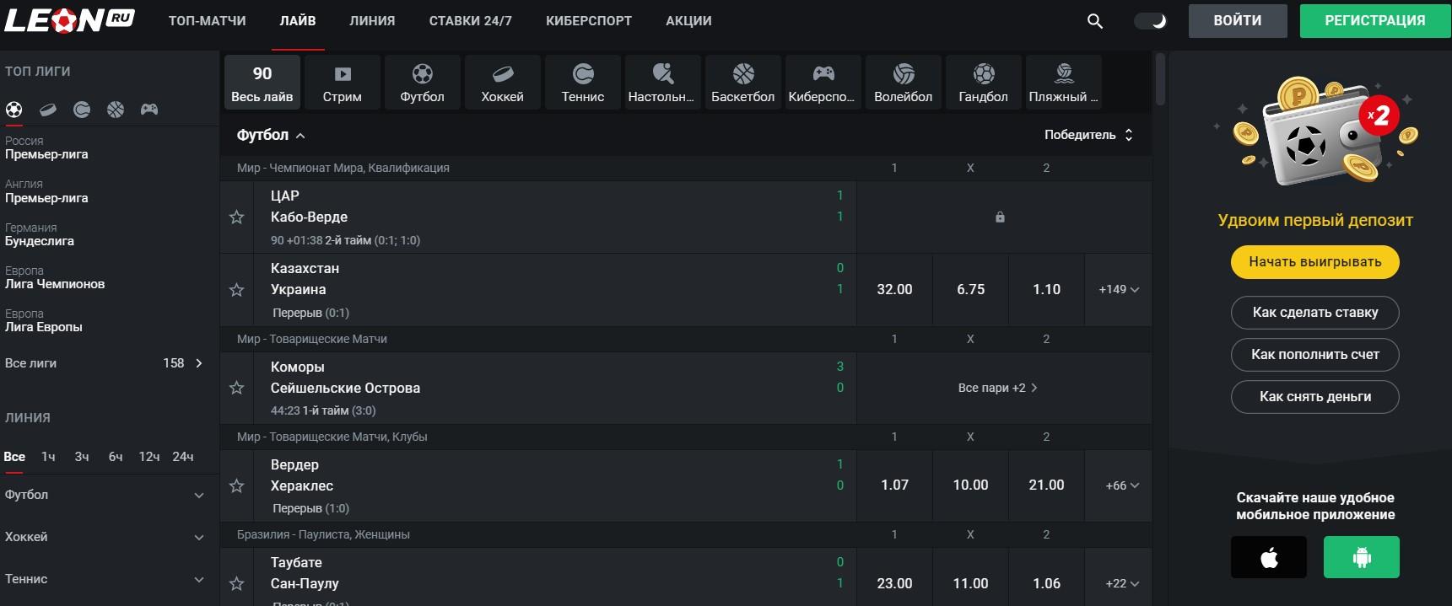Expand Теннис in the Линия sidebar
This screenshot has height=606, width=1452.
pos(105,579)
